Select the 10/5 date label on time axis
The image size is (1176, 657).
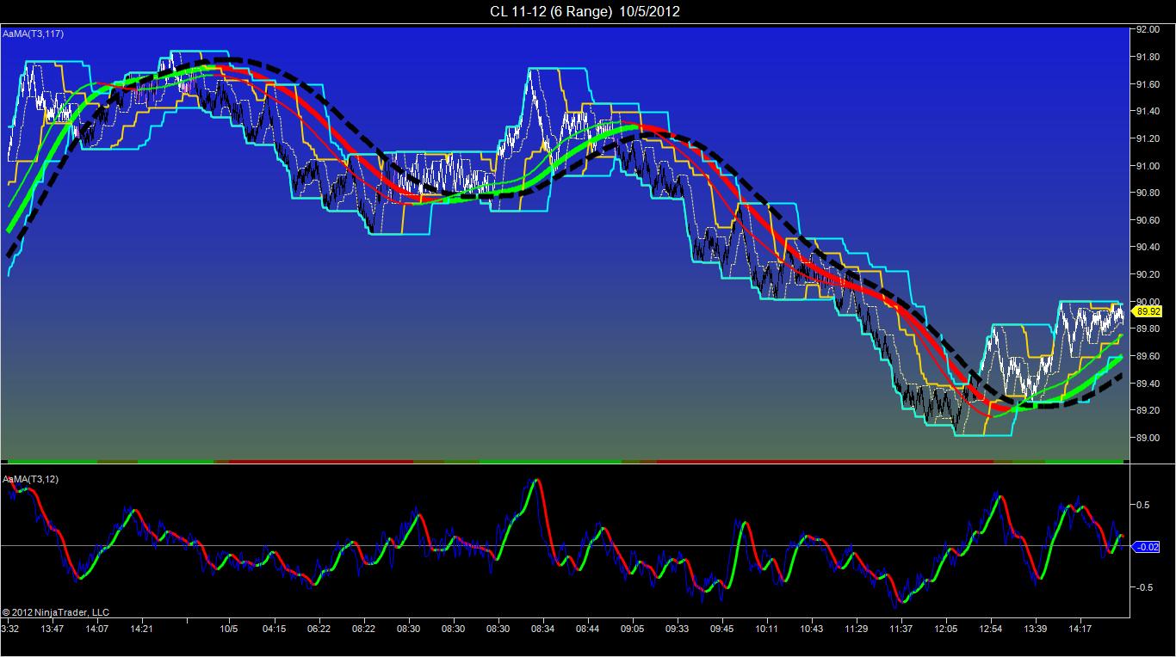[229, 629]
